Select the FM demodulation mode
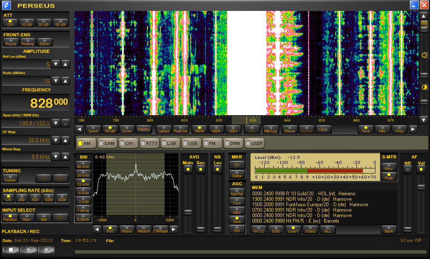The width and height of the screenshot is (430, 259). (212, 143)
